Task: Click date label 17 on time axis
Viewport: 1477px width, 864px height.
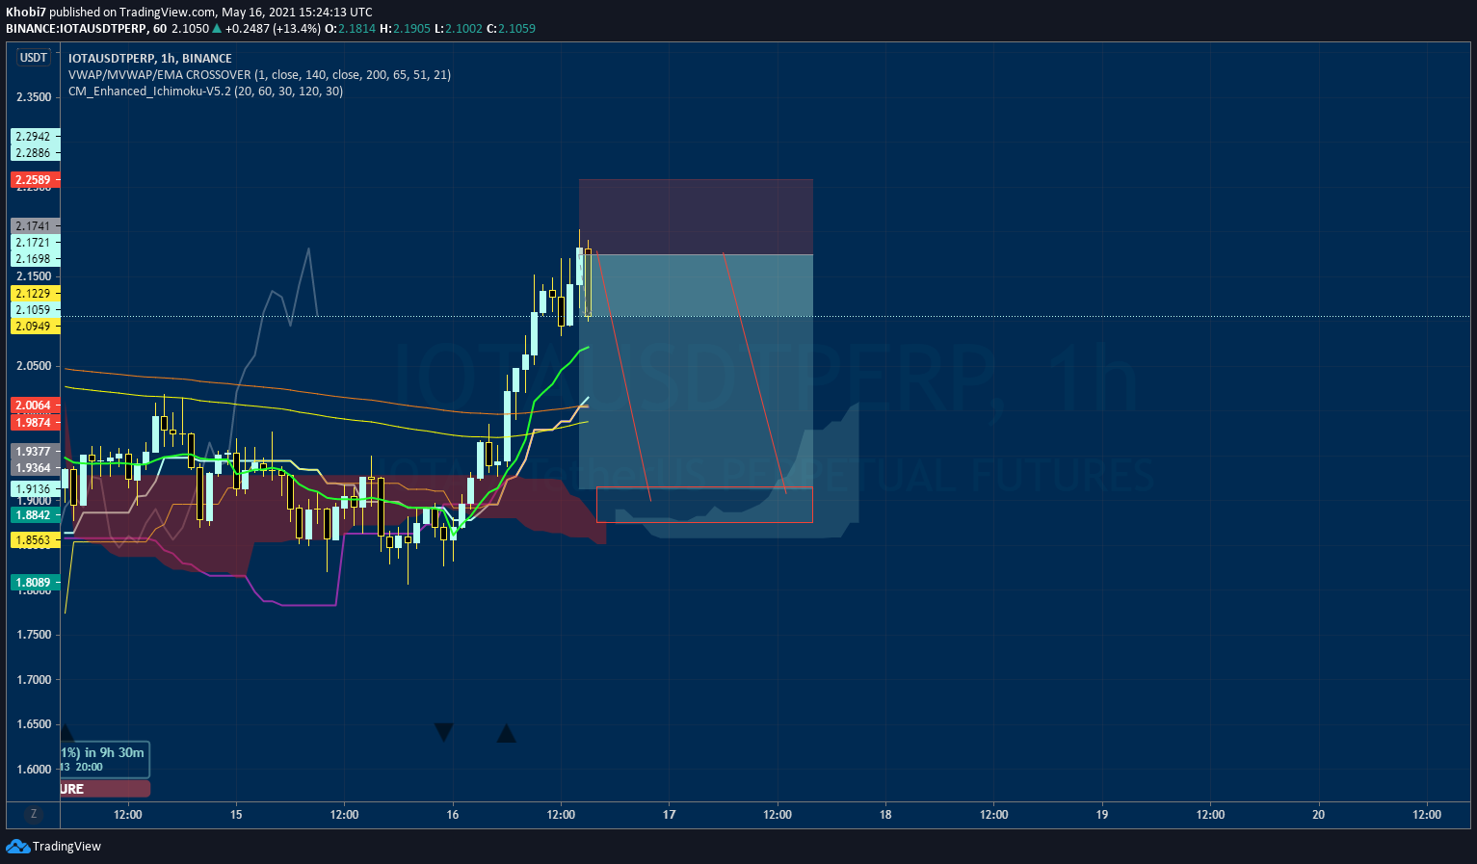Action: pos(669,815)
